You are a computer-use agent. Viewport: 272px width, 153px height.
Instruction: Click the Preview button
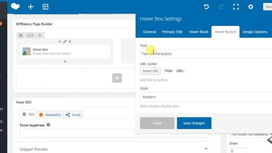(x=268, y=7)
